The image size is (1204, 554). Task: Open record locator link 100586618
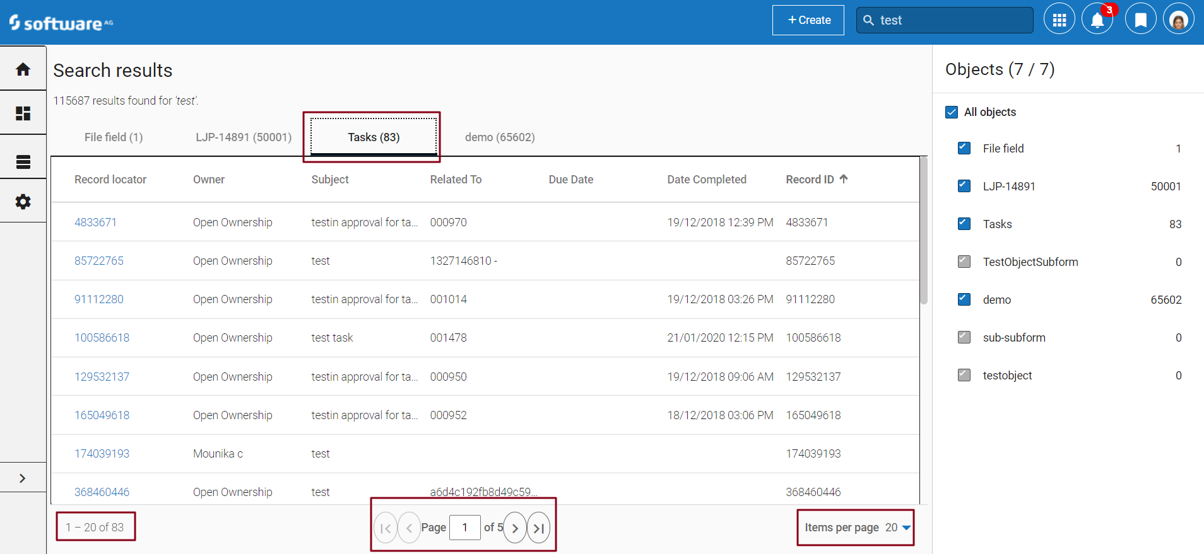(x=102, y=338)
